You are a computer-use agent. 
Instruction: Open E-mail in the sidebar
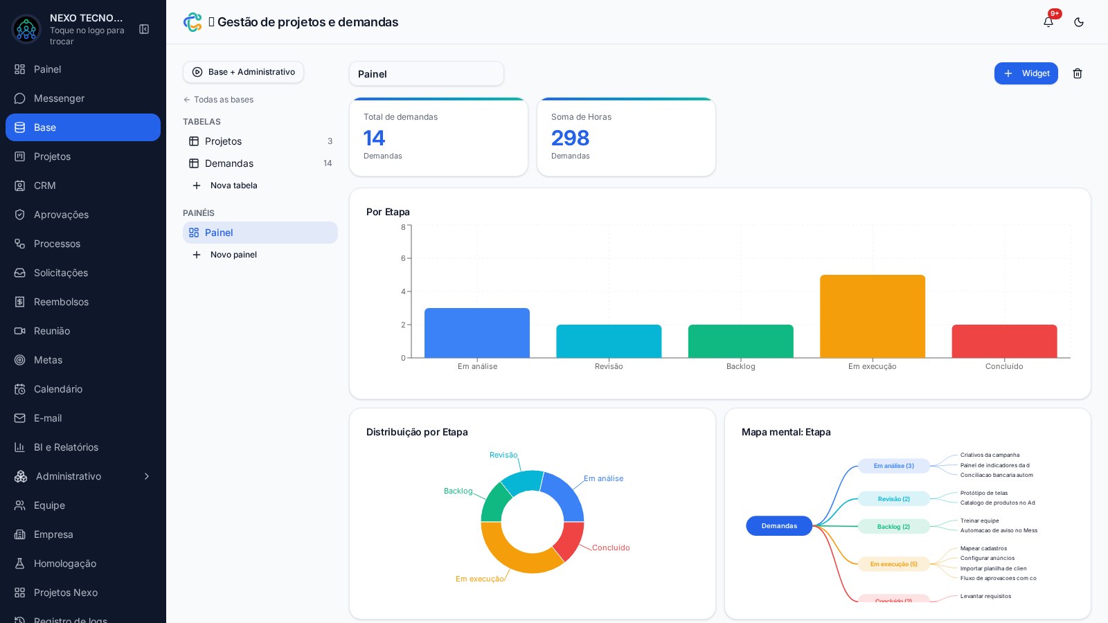83,418
